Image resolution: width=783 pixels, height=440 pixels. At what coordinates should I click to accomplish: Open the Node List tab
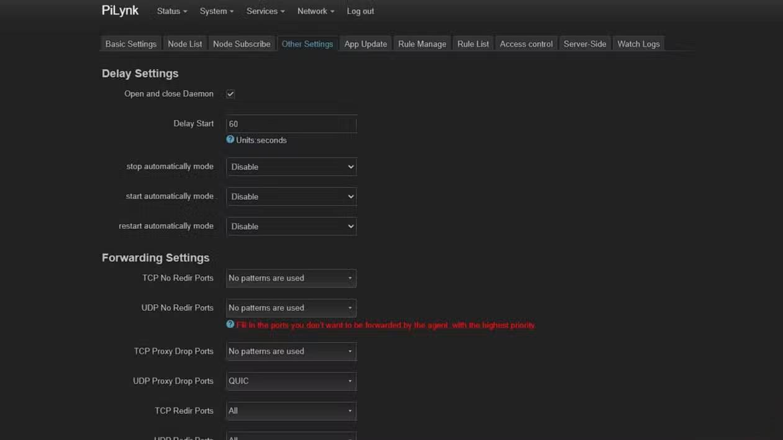(x=184, y=43)
